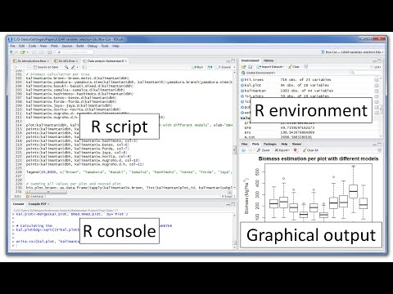Click the code tools wand icon

tap(73, 67)
